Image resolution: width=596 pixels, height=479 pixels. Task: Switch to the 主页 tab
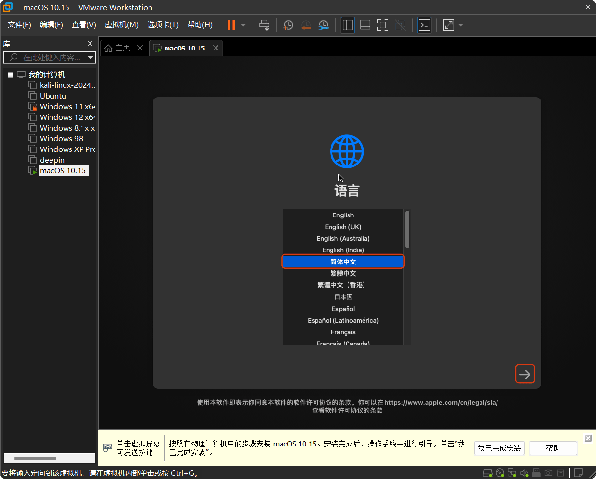point(122,48)
